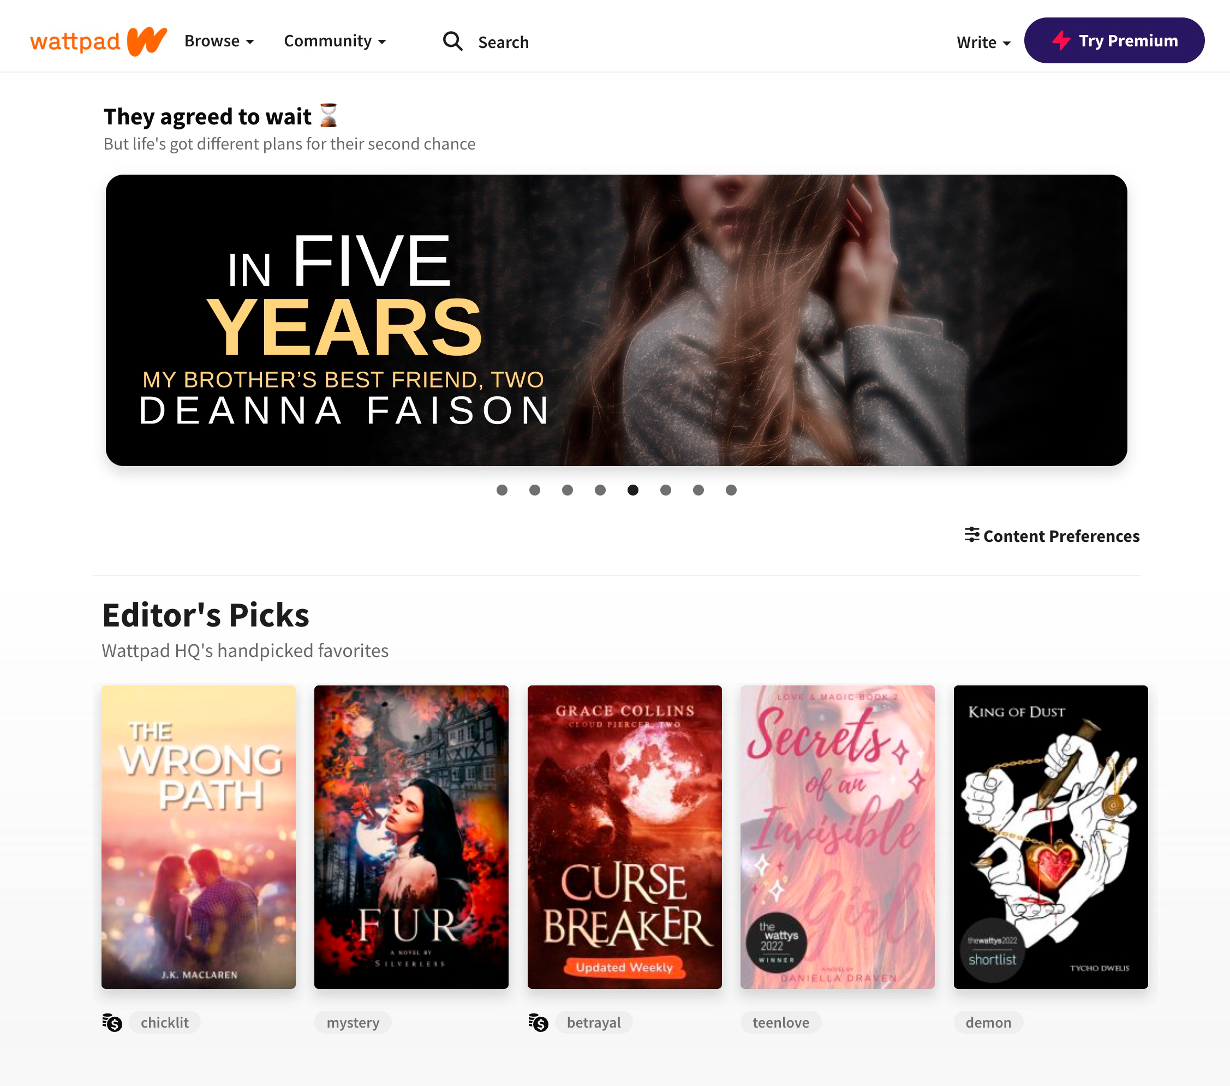Click the Try Premium lightning bolt icon
This screenshot has width=1230, height=1086.
(1061, 40)
